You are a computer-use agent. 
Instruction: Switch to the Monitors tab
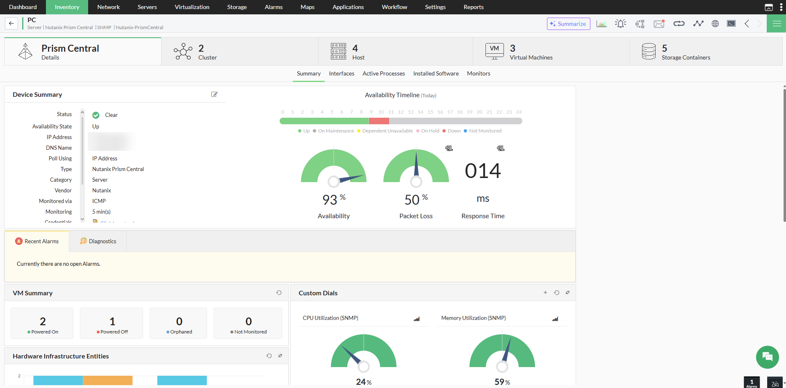(478, 74)
